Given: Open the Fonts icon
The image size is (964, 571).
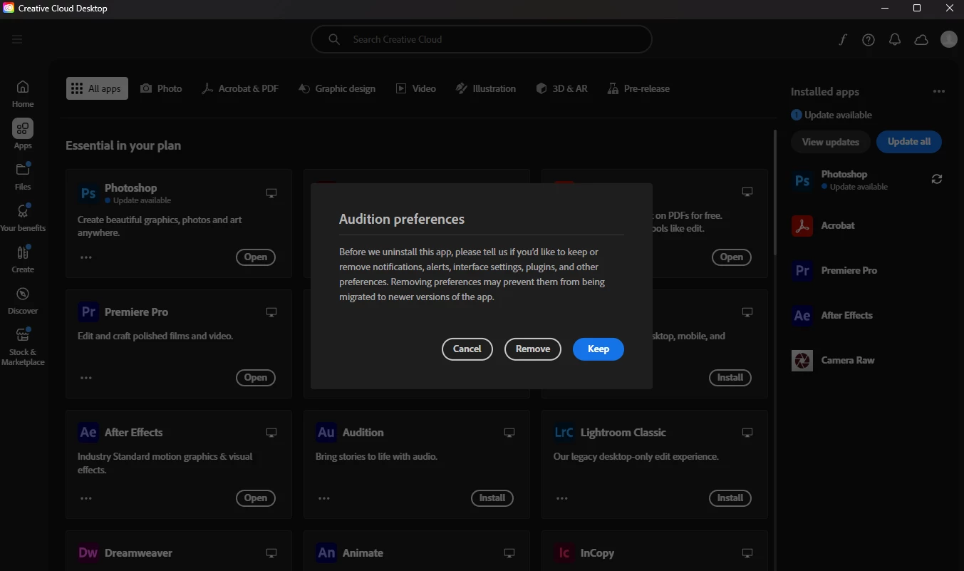Looking at the screenshot, I should [842, 40].
